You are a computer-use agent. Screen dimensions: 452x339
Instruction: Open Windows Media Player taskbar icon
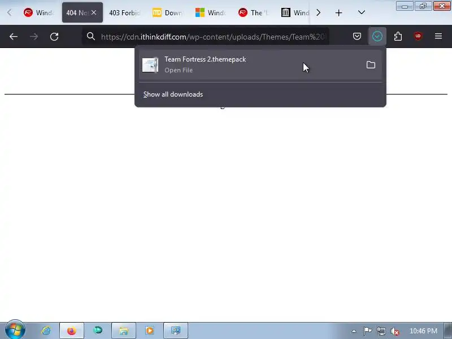(x=149, y=331)
